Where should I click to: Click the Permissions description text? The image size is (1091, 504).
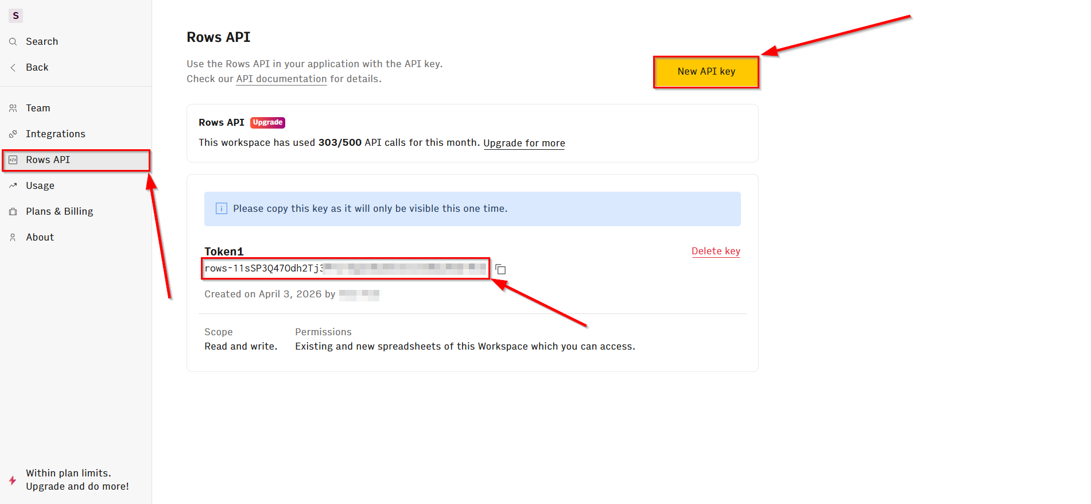(465, 346)
